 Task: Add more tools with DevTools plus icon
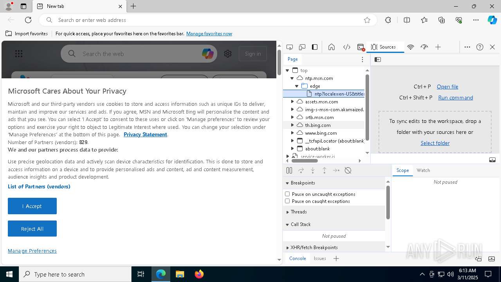point(438,47)
